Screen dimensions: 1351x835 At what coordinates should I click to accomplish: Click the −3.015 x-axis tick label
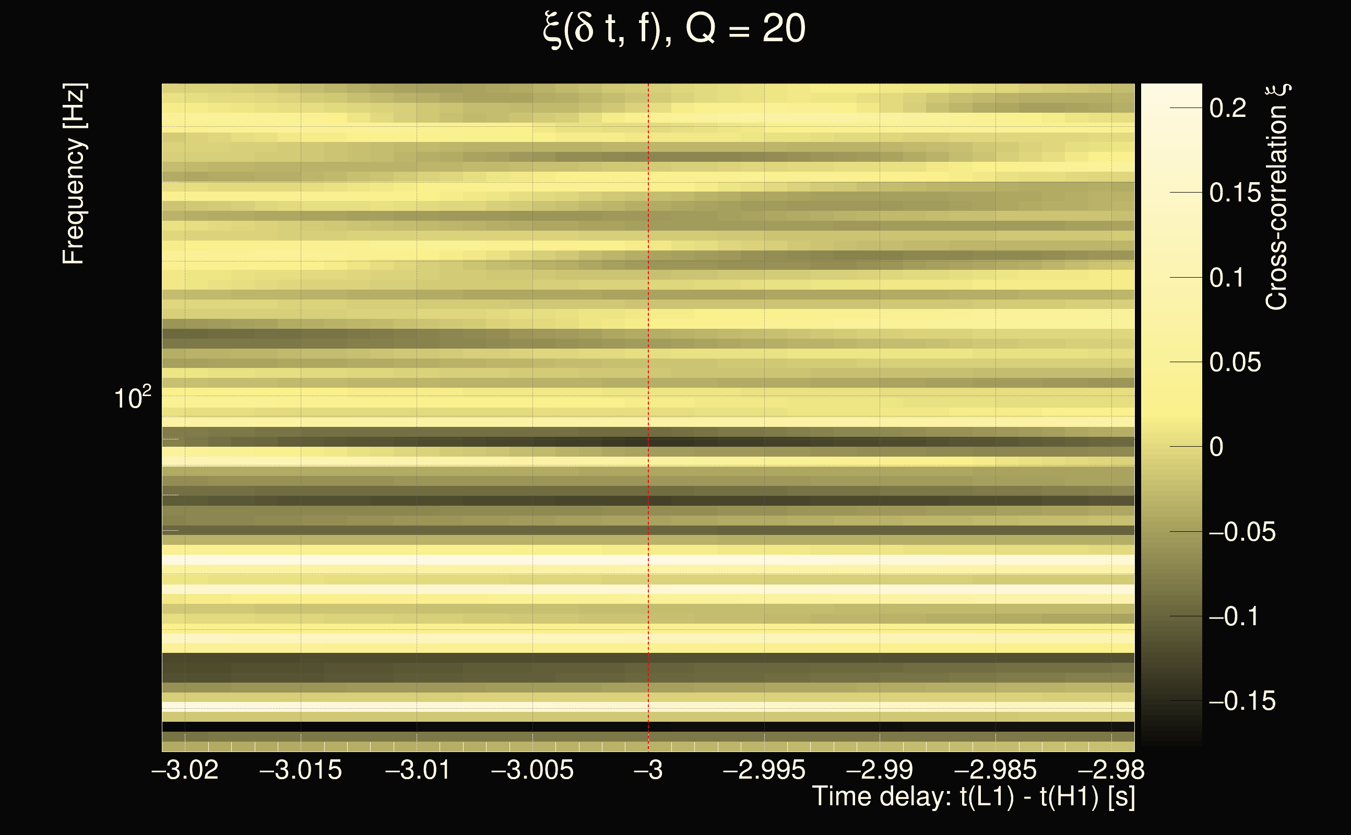301,770
